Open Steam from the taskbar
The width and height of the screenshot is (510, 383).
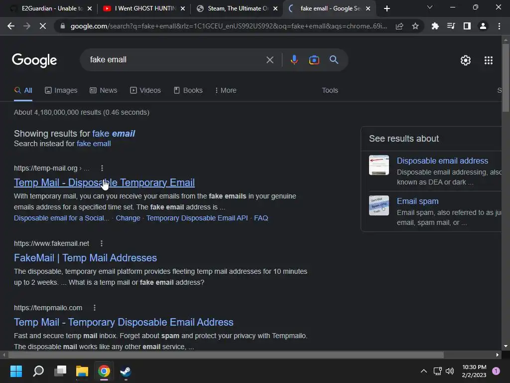coord(126,371)
